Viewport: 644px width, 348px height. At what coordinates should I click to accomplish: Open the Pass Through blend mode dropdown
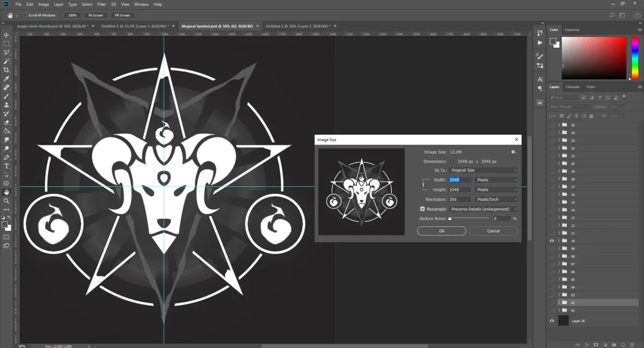(569, 107)
